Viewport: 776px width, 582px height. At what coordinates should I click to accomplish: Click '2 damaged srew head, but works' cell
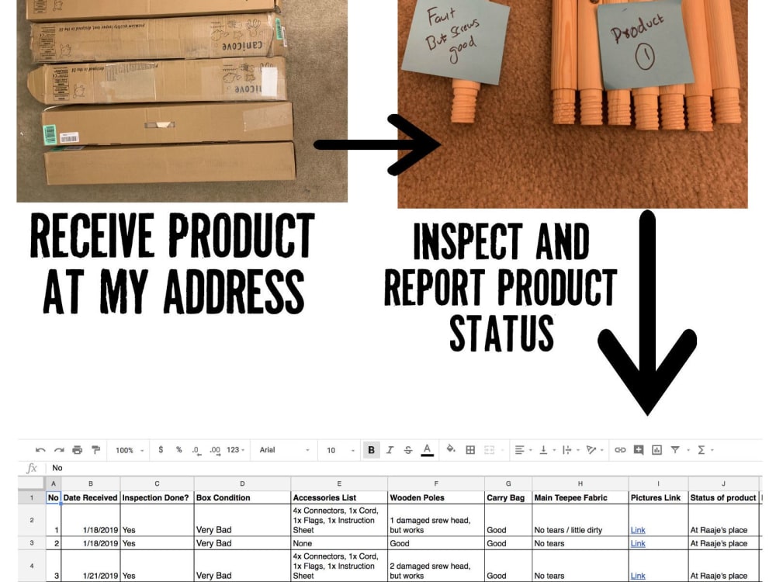click(x=436, y=566)
